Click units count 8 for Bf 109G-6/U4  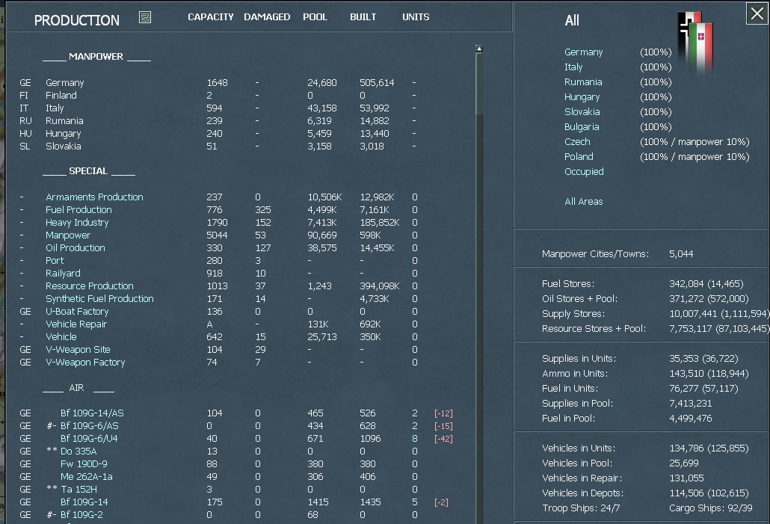click(415, 439)
